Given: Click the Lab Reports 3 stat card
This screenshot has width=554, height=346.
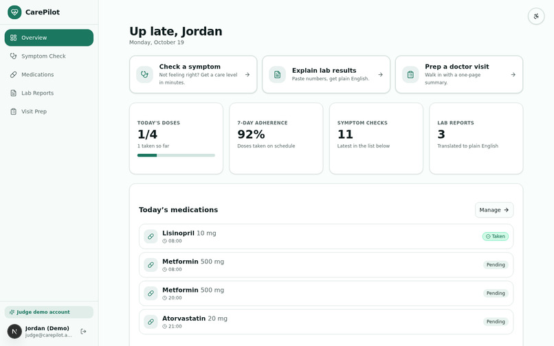Looking at the screenshot, I should (x=476, y=139).
